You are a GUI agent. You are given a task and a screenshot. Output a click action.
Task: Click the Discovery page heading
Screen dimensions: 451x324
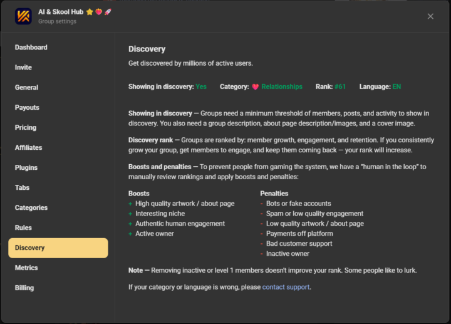pyautogui.click(x=147, y=50)
